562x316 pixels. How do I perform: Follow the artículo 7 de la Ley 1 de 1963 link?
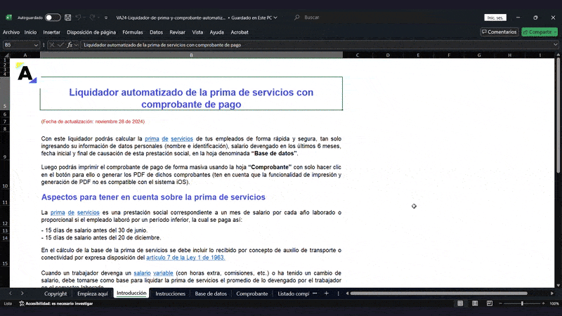click(185, 258)
